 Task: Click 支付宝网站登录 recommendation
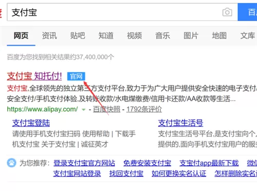(77, 174)
